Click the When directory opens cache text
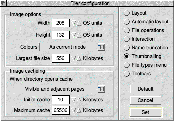This screenshot has width=174, height=121. coord(41,79)
